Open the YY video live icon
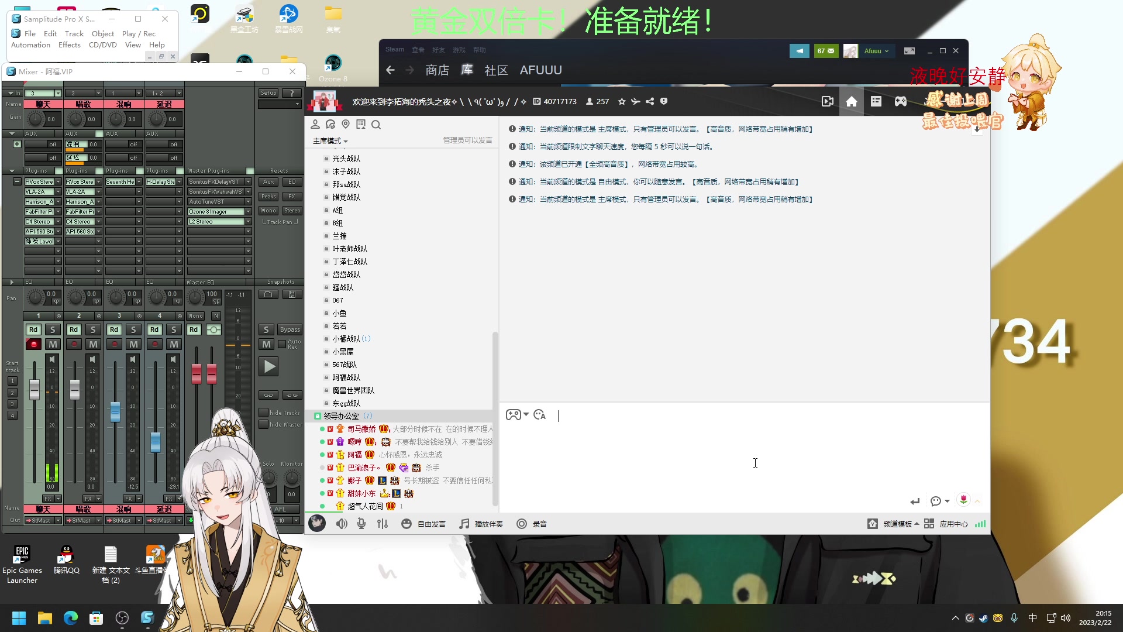 [827, 102]
